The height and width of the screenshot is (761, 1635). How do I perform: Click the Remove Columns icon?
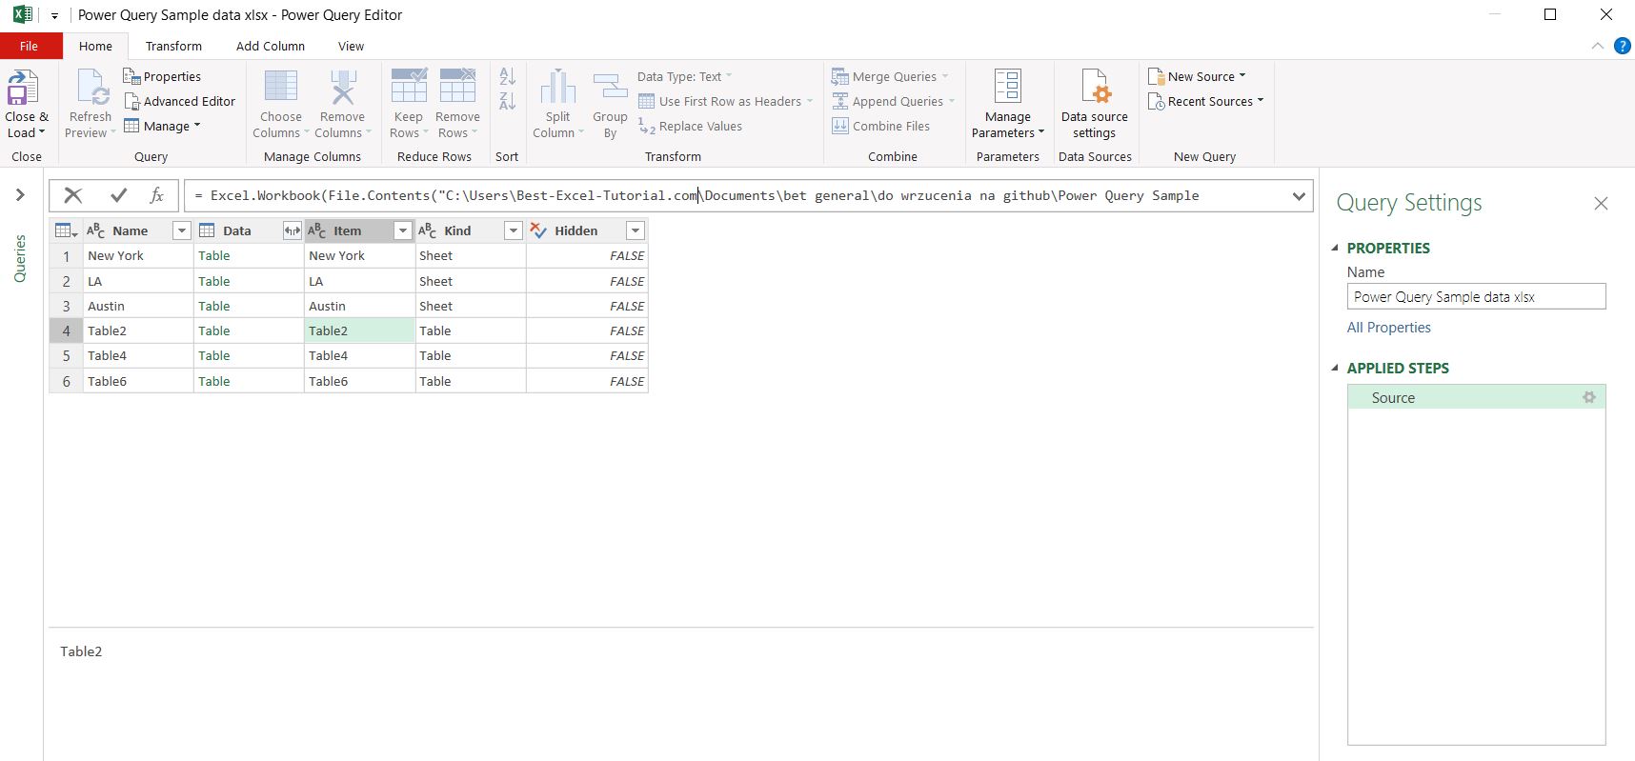[342, 86]
